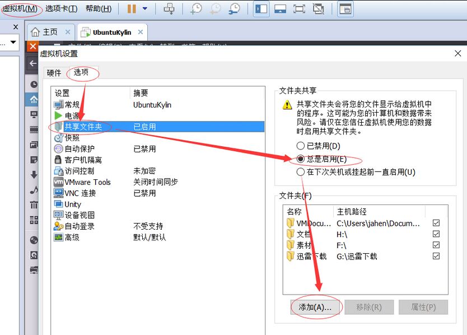467x335 pixels.
Task: Select the 快照 settings row
Action: coord(158,138)
